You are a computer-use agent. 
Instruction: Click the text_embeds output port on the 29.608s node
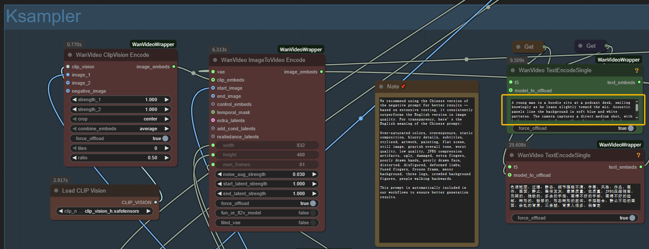[641, 167]
